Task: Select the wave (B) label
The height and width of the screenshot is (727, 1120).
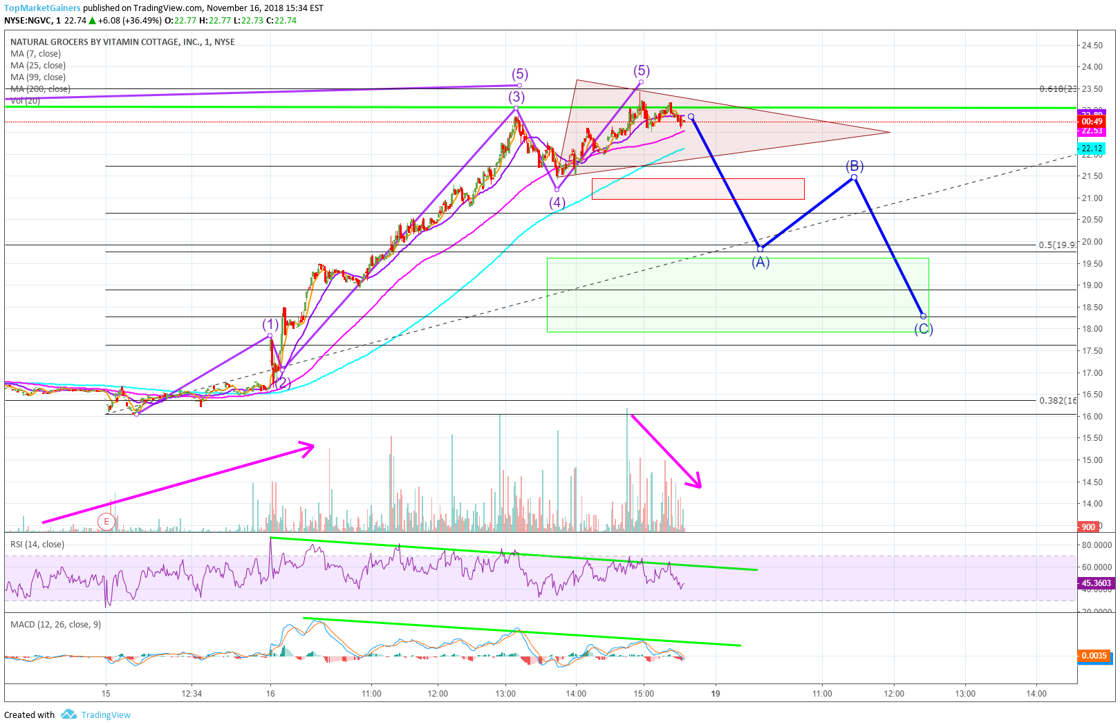Action: [x=855, y=166]
